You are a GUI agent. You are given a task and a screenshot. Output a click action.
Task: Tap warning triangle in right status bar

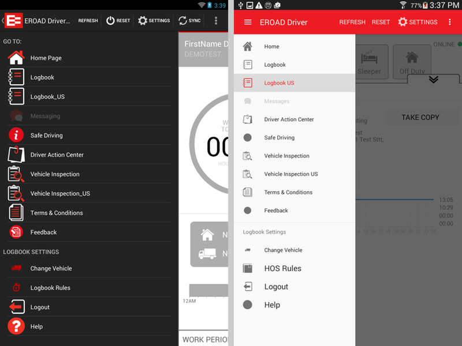pyautogui.click(x=259, y=5)
